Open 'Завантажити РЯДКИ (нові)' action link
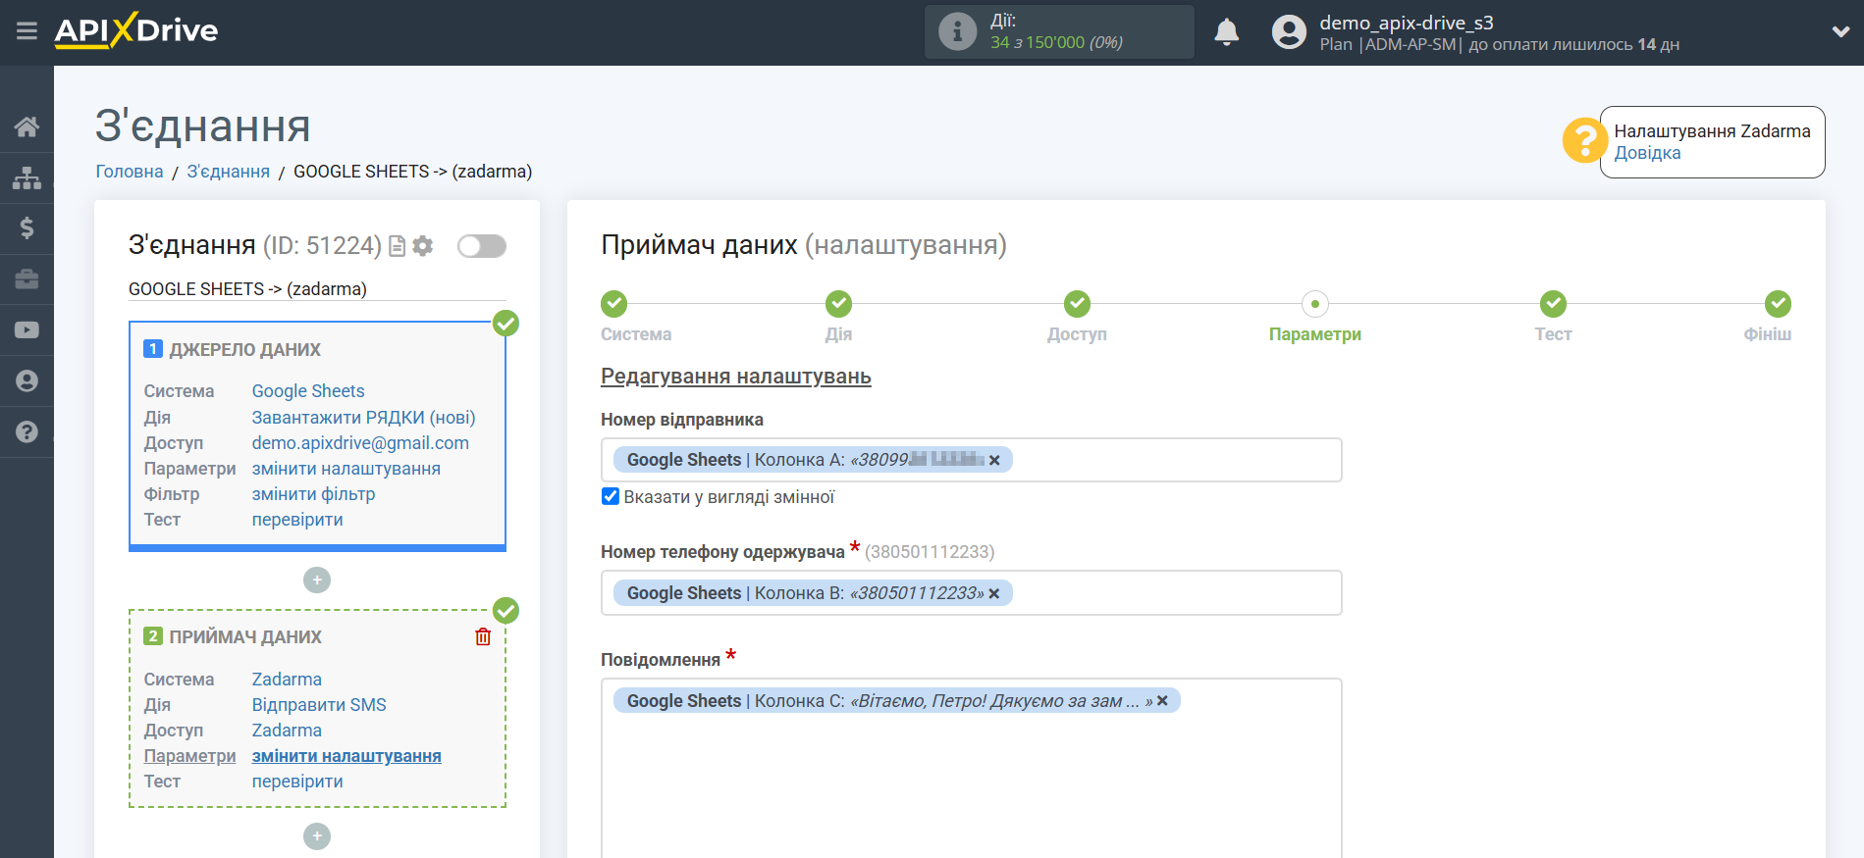 coord(363,418)
